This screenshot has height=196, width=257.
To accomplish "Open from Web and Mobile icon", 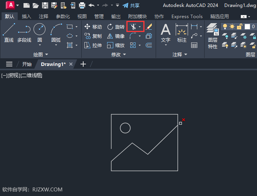I will 64,5.
